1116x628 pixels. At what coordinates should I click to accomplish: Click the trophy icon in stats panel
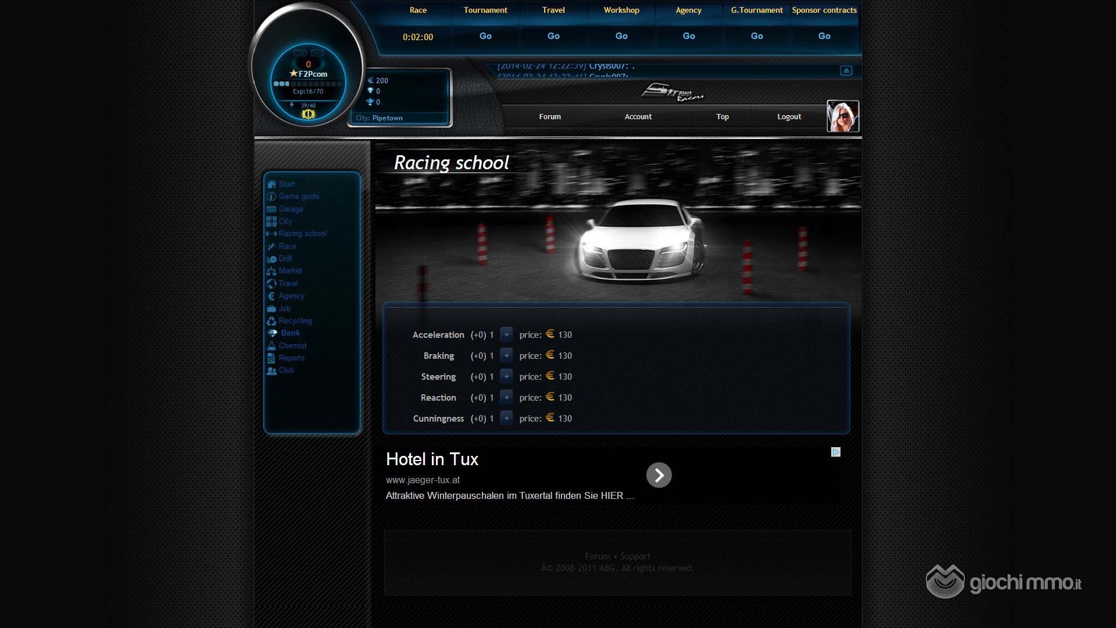(x=370, y=102)
